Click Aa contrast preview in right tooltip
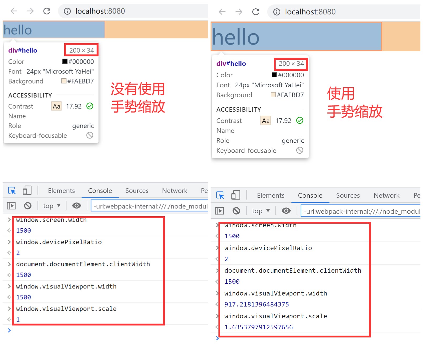Image resolution: width=423 pixels, height=344 pixels. tap(266, 121)
